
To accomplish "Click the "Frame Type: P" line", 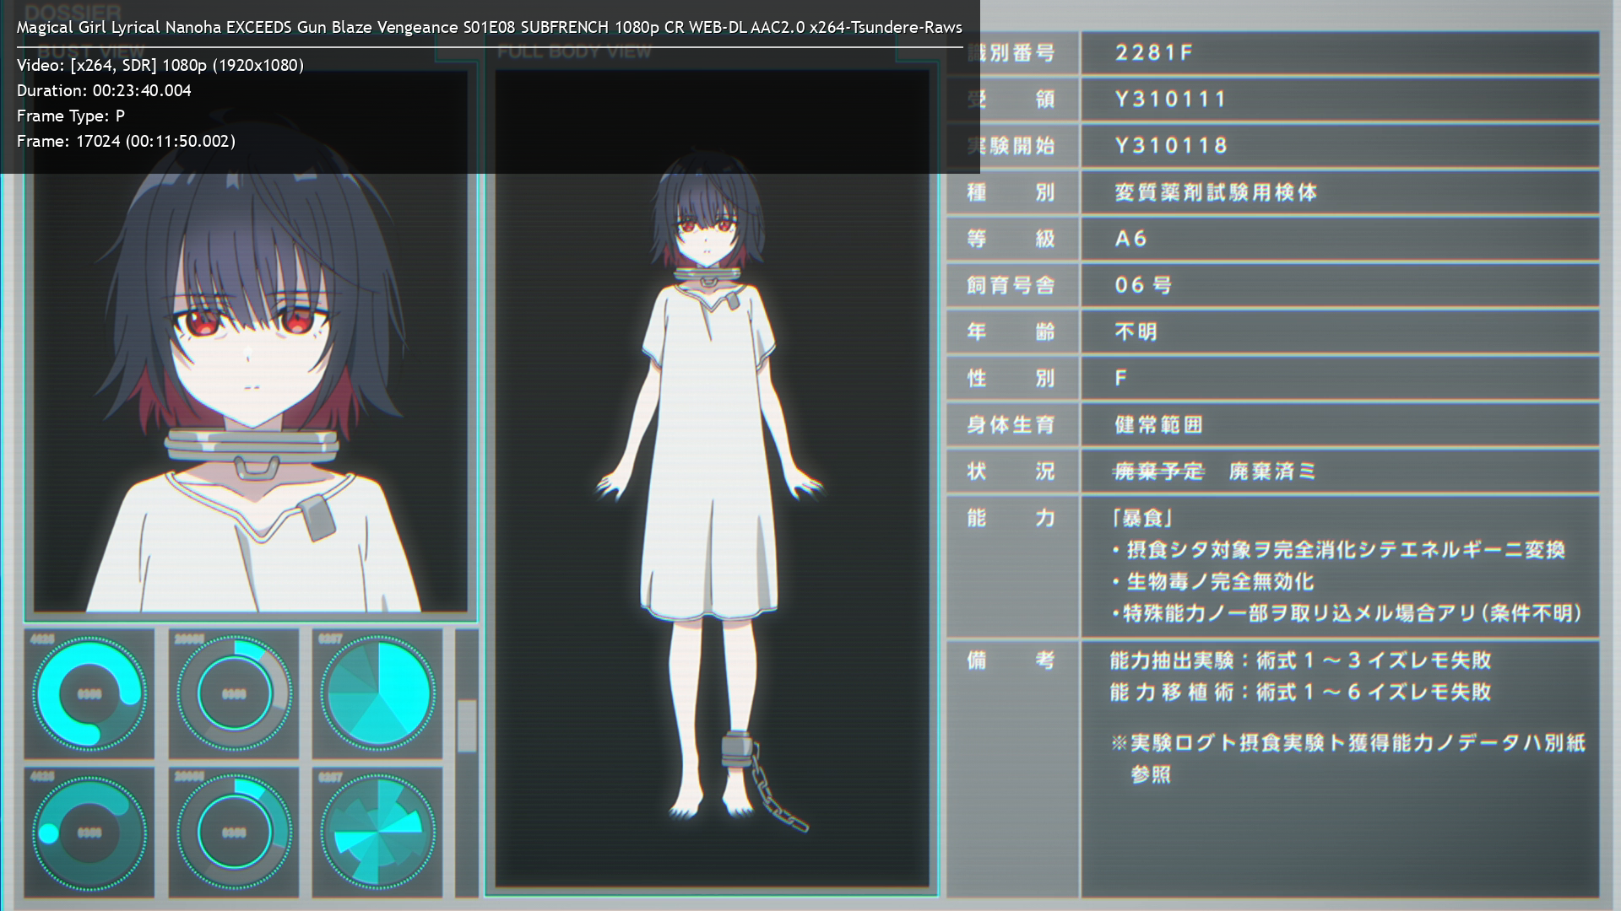I will [x=71, y=116].
